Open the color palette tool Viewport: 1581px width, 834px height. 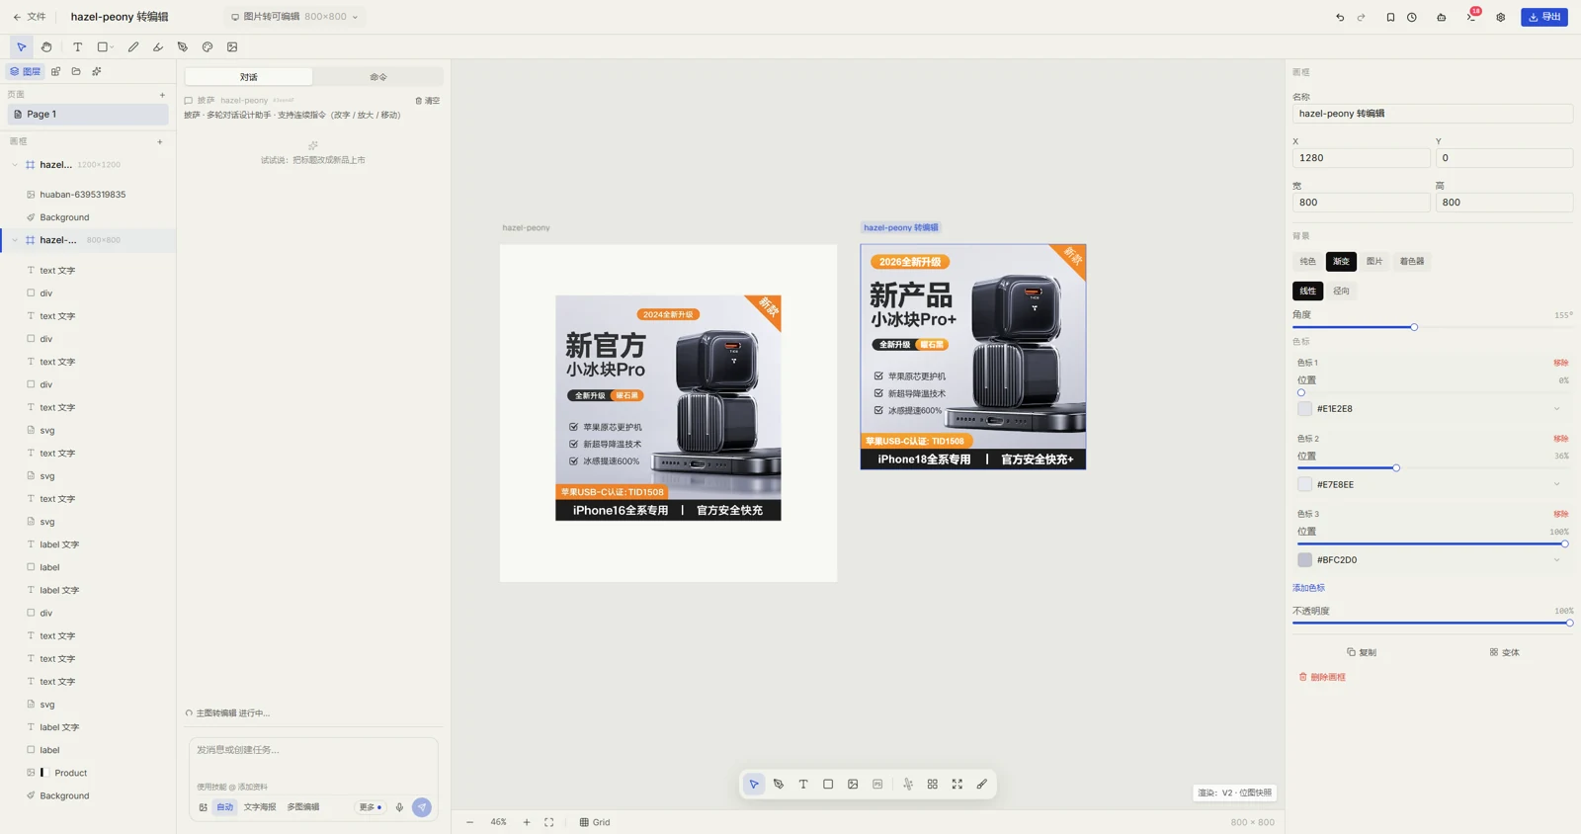pyautogui.click(x=208, y=46)
